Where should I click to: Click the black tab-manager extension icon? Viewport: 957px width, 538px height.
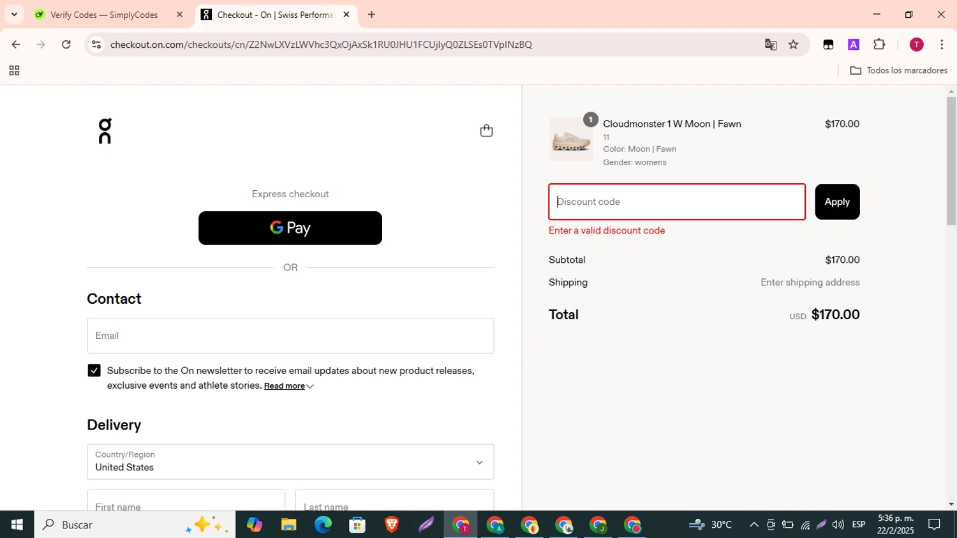tap(828, 45)
